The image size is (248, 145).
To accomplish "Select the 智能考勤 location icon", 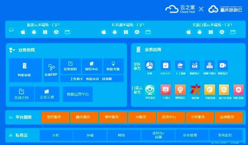I will [x=113, y=63].
